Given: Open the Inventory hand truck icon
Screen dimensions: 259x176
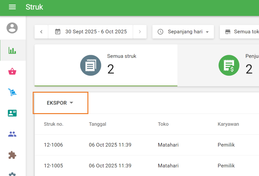Looking at the screenshot, I should pos(12,93).
